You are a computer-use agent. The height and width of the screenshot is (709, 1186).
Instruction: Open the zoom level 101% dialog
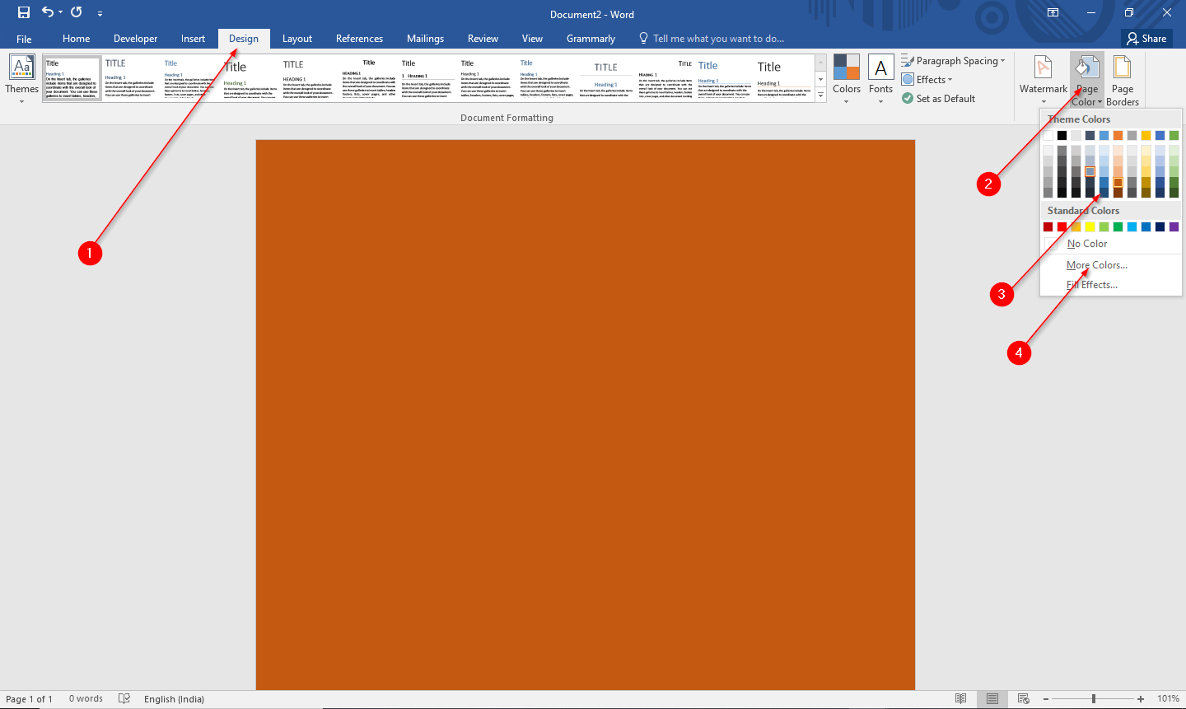click(1168, 699)
